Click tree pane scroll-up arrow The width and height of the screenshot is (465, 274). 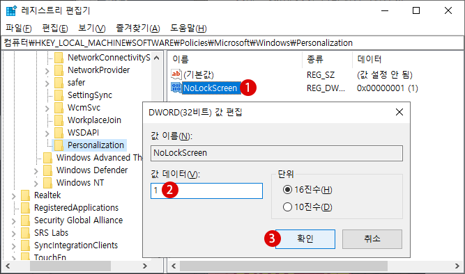157,58
